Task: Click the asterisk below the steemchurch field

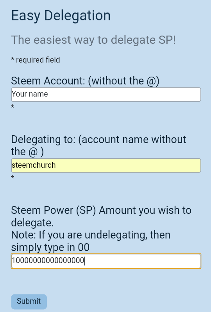Action: [13, 177]
